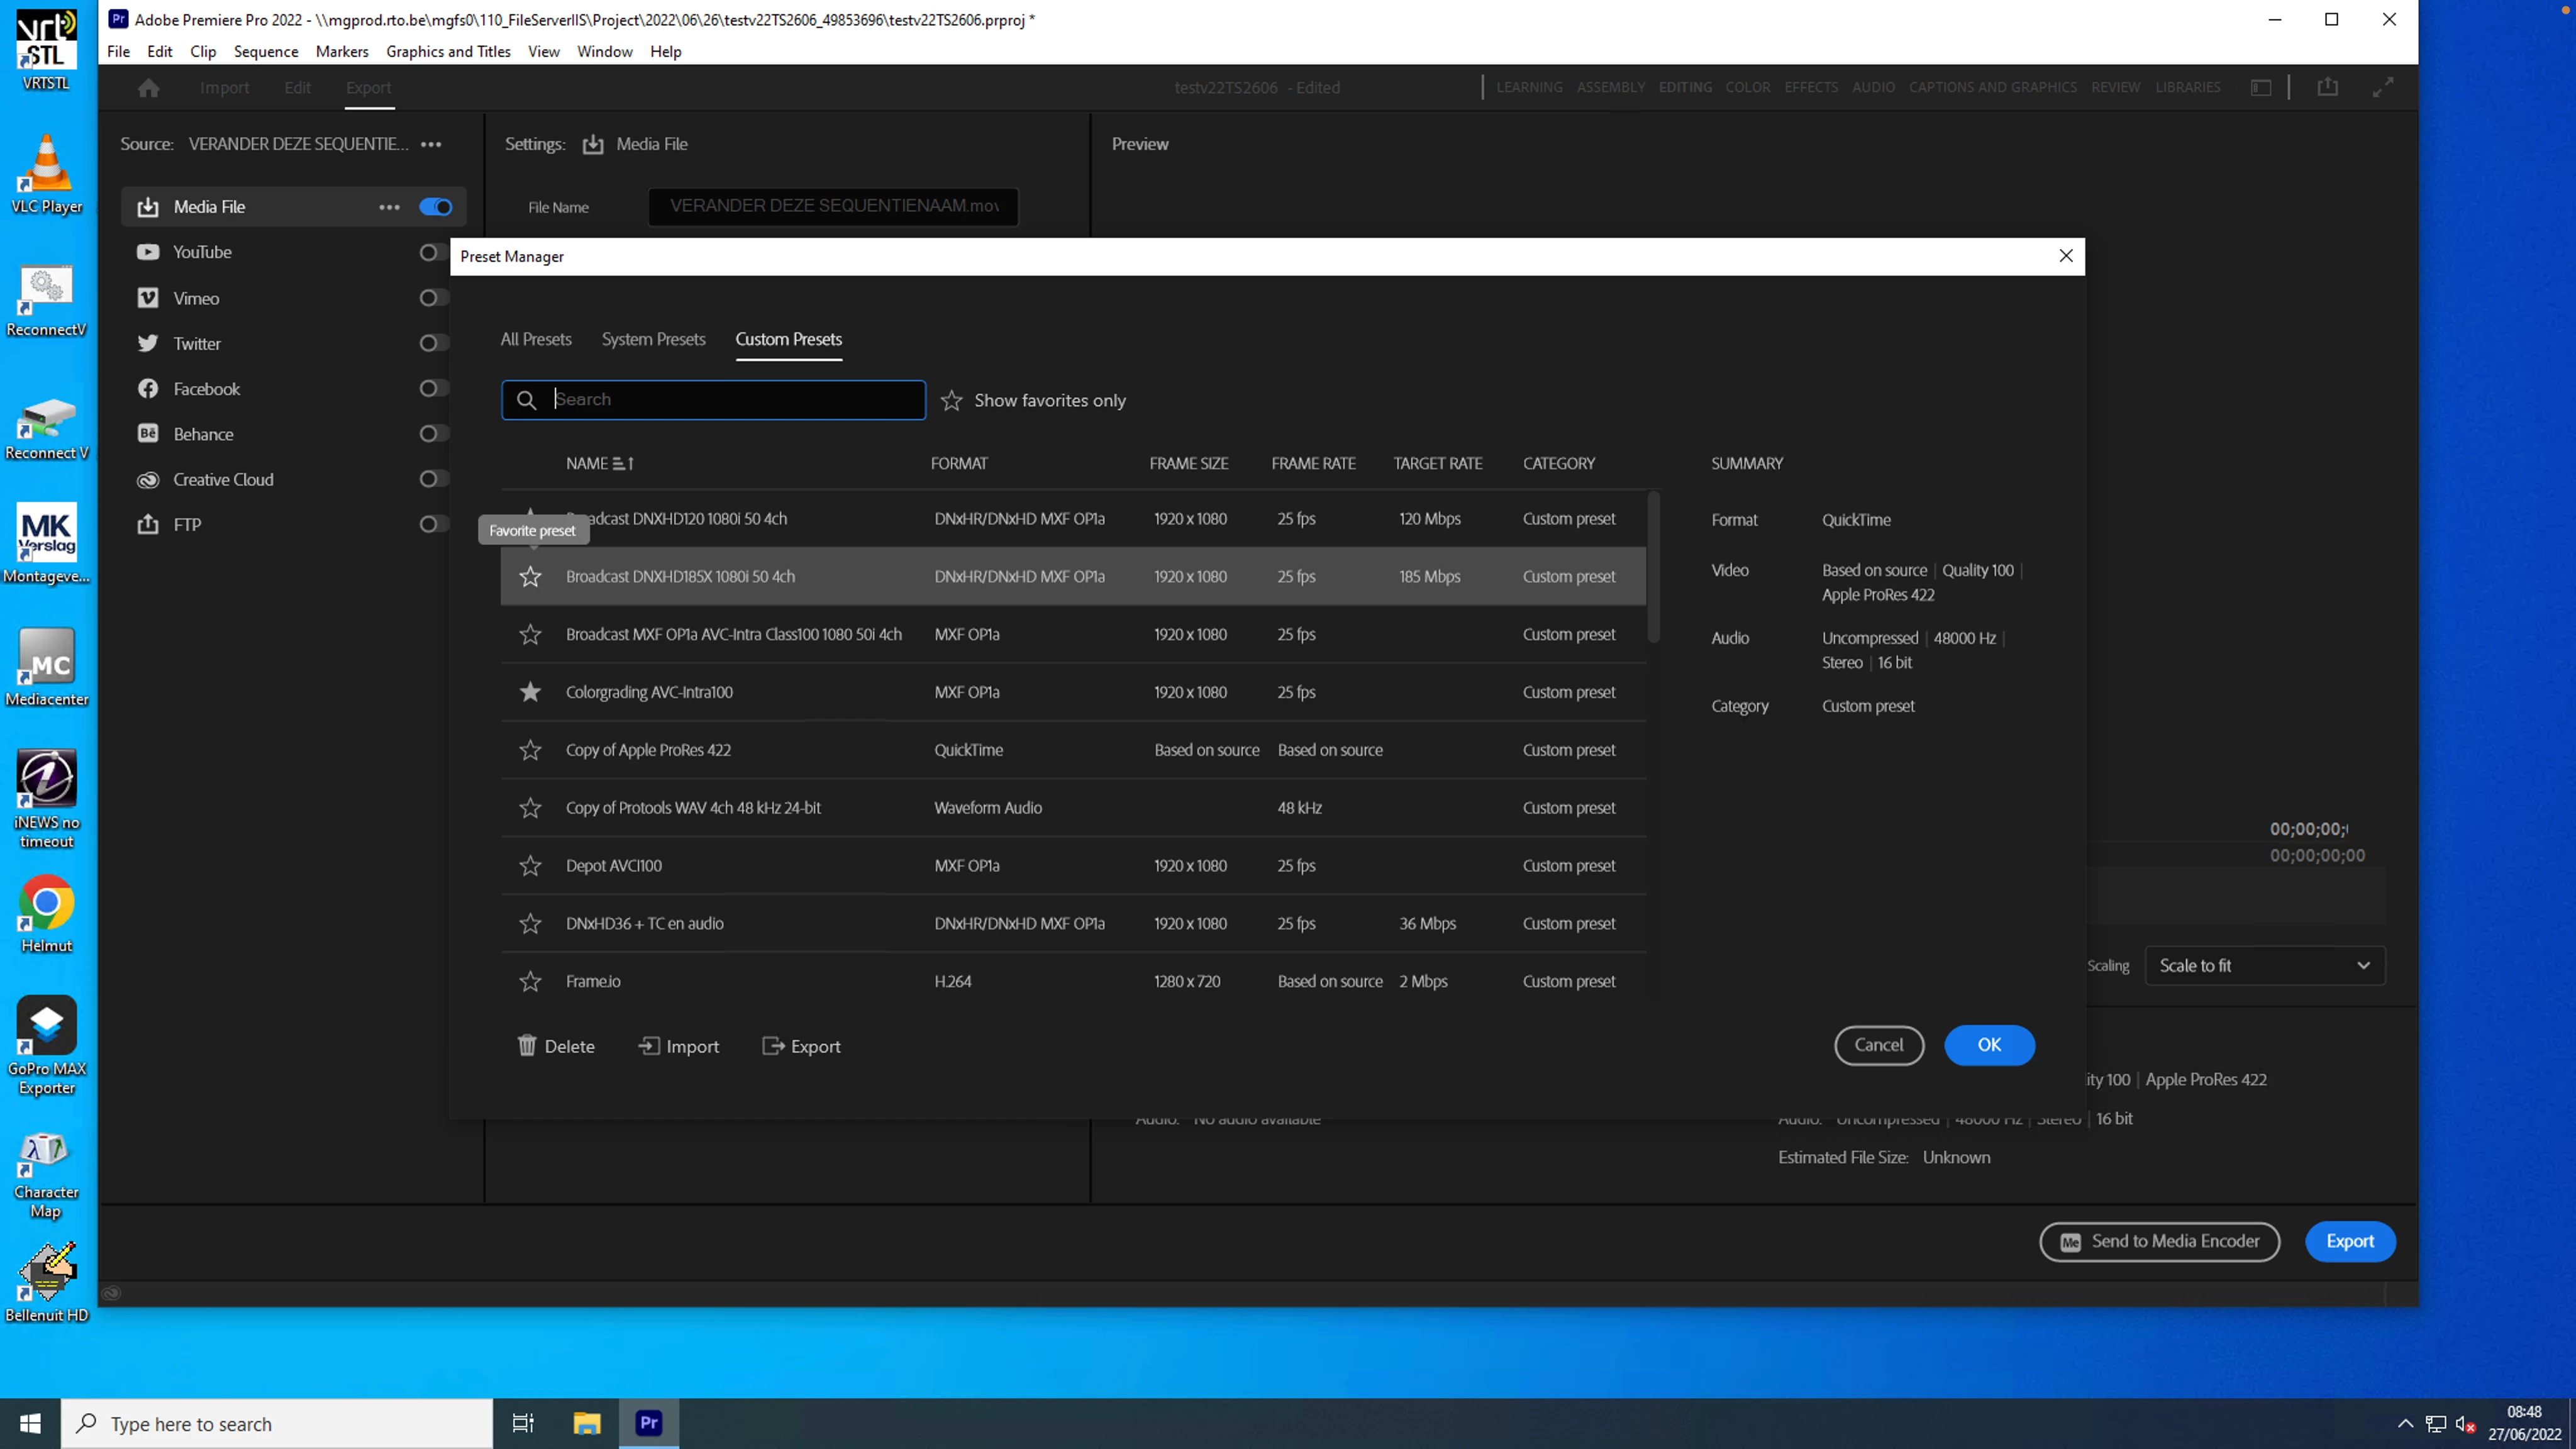The height and width of the screenshot is (1449, 2576).
Task: Toggle Show favorites only
Action: pos(951,401)
